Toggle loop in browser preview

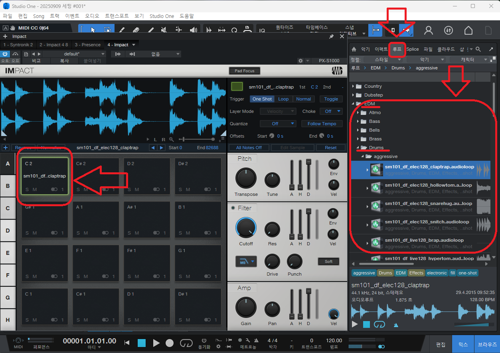coord(379,325)
